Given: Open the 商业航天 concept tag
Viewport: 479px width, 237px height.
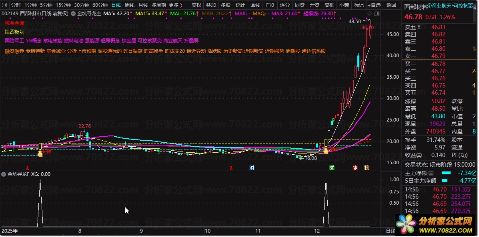Looking at the screenshot, I should pyautogui.click(x=173, y=40).
